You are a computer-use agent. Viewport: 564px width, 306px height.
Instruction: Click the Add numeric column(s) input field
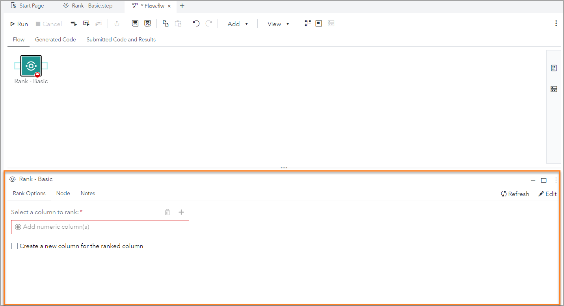[100, 227]
